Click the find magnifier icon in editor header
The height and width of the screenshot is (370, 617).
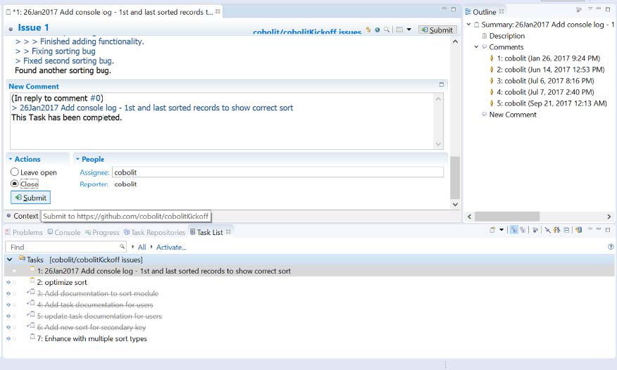point(387,30)
